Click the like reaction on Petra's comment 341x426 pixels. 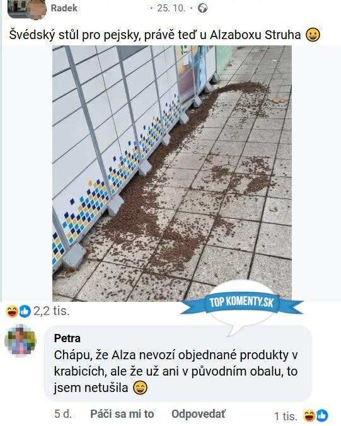[322, 416]
